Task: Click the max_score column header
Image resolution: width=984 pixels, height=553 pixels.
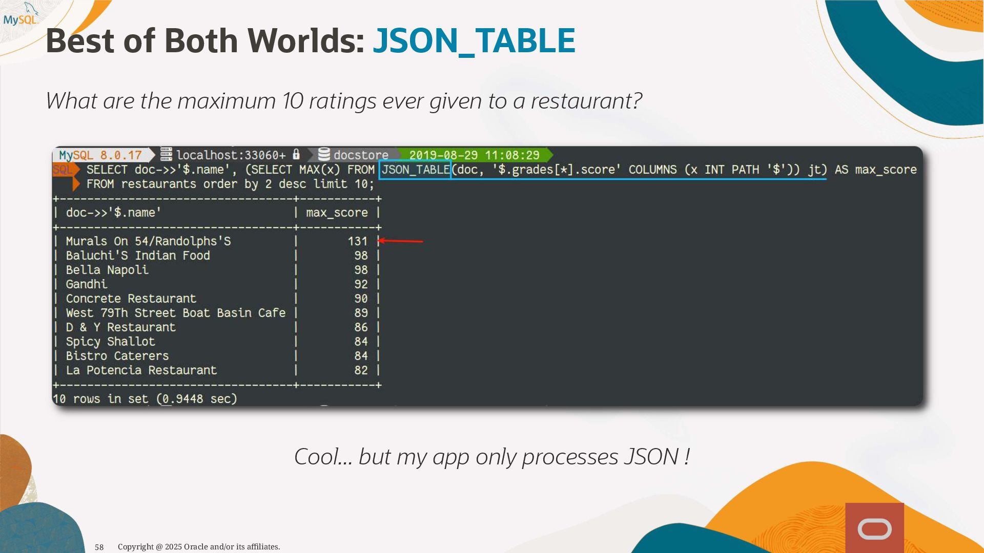Action: pyautogui.click(x=337, y=212)
